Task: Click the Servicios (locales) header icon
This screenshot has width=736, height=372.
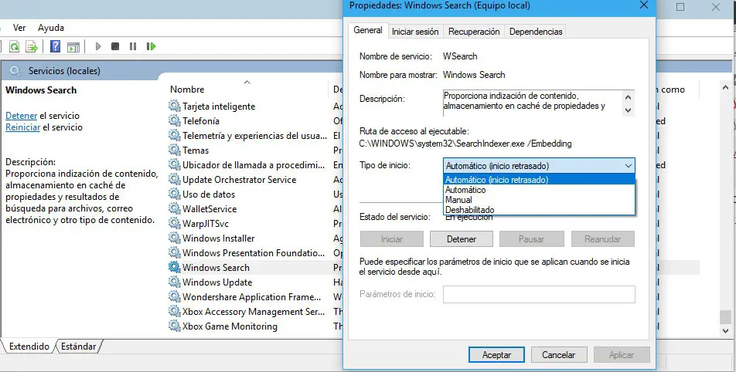Action: tap(15, 71)
